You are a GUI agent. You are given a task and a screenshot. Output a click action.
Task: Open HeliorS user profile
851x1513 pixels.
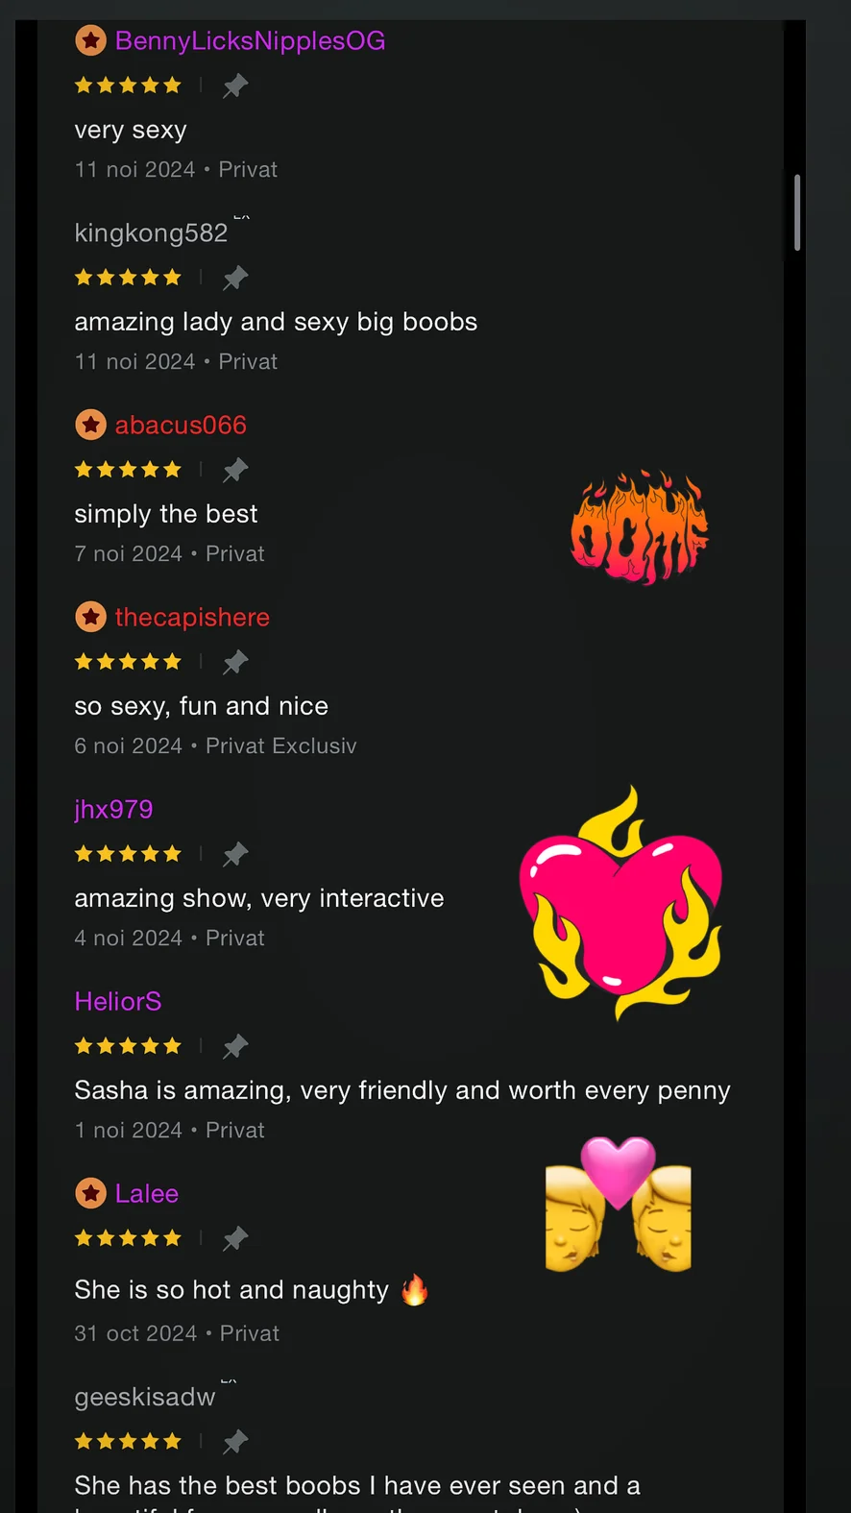pos(118,1001)
